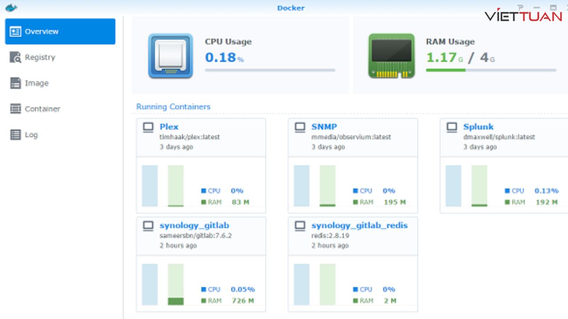Click the container icon on the Splunk card
This screenshot has width=568, height=319.
coord(452,127)
